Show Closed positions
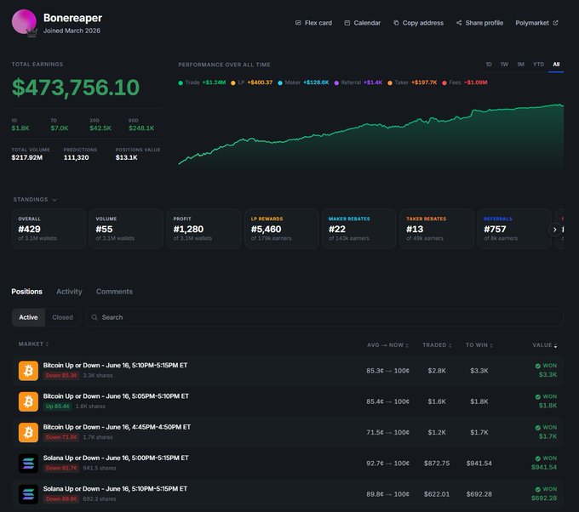This screenshot has width=579, height=512. 62,317
